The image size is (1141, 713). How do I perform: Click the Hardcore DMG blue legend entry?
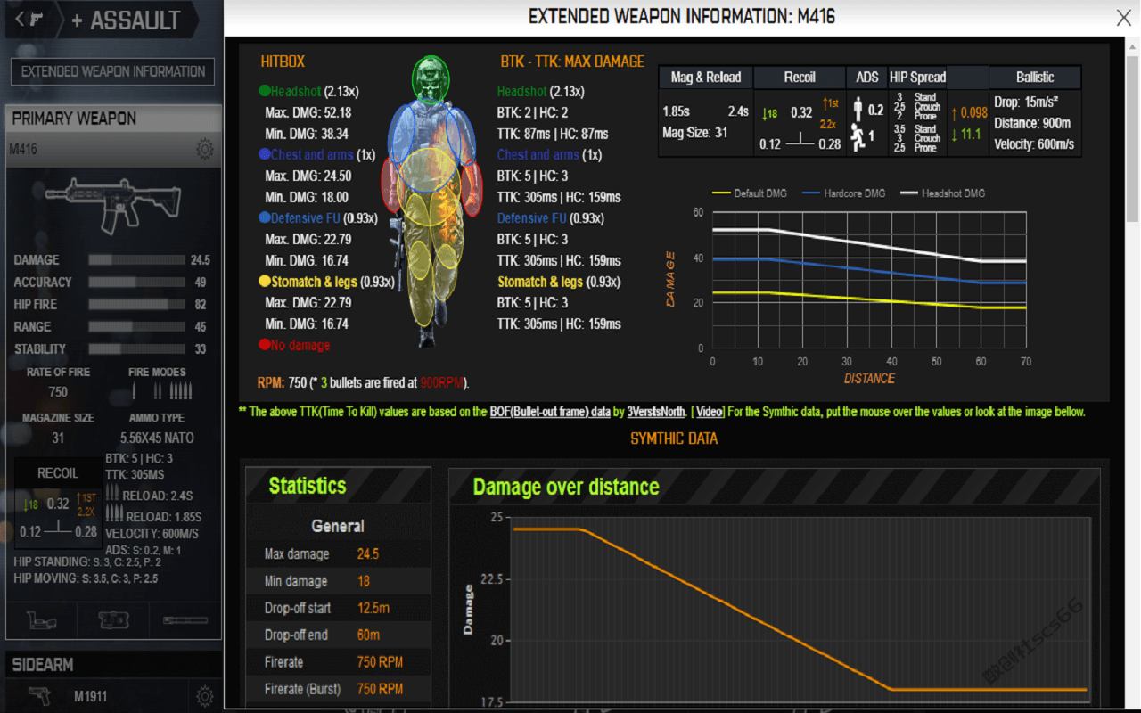pyautogui.click(x=843, y=193)
